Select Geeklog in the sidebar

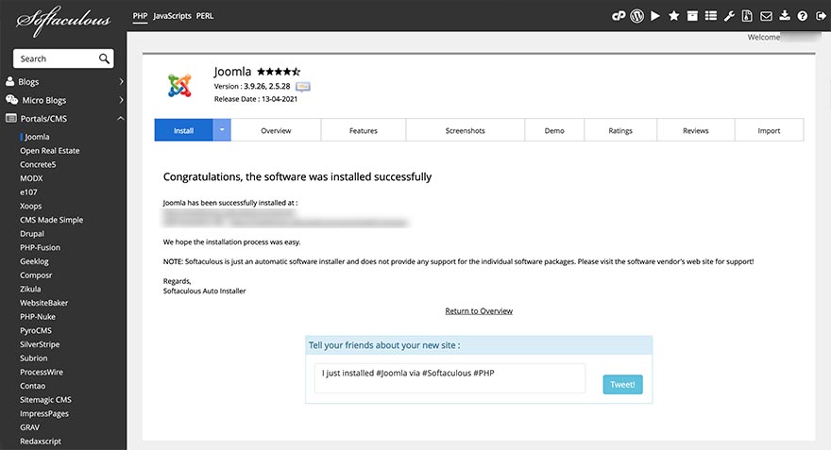(34, 261)
